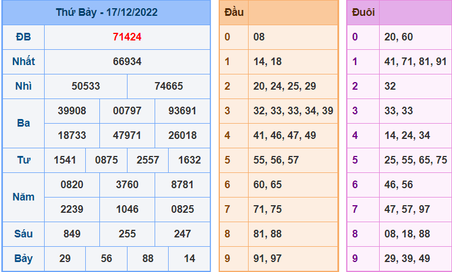
Task: Click the Đuôi table value '32'
Action: (390, 86)
